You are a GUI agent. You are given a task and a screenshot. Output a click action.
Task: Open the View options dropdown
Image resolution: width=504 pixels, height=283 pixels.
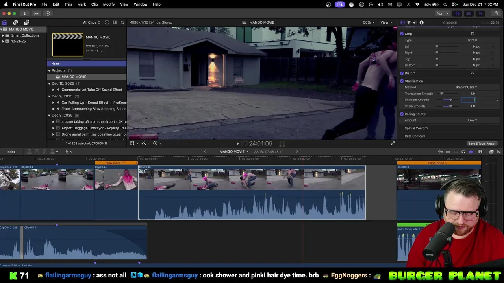click(x=386, y=22)
